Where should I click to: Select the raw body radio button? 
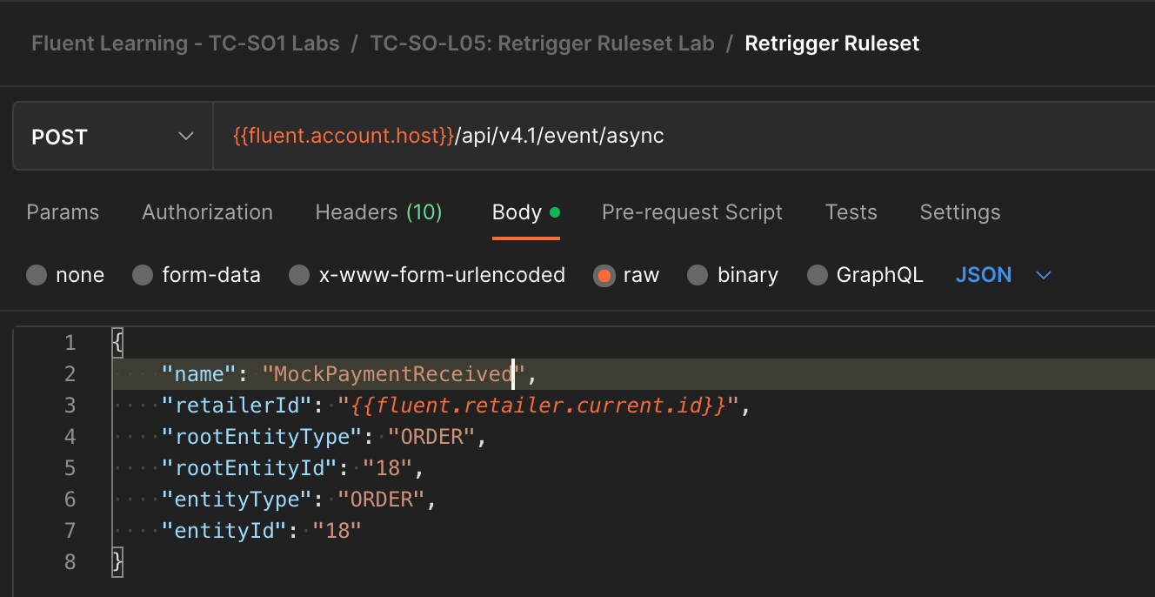tap(604, 276)
